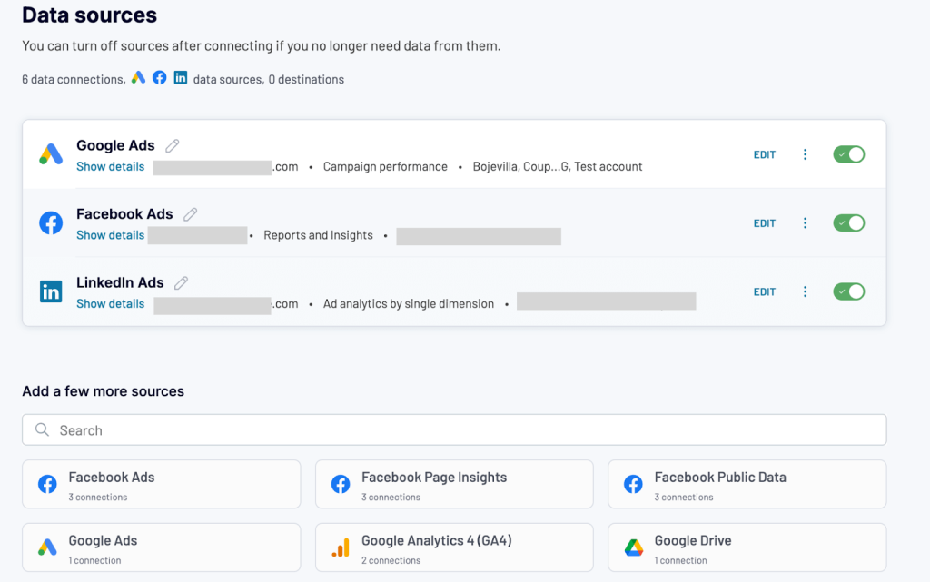The image size is (930, 582).
Task: Click the Google Analytics 4 bar-chart icon
Action: pyautogui.click(x=341, y=547)
